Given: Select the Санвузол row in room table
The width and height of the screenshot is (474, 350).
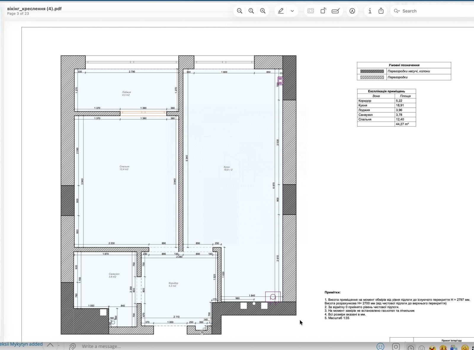Looking at the screenshot, I should 386,115.
